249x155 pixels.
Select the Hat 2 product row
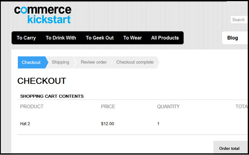tap(132, 124)
